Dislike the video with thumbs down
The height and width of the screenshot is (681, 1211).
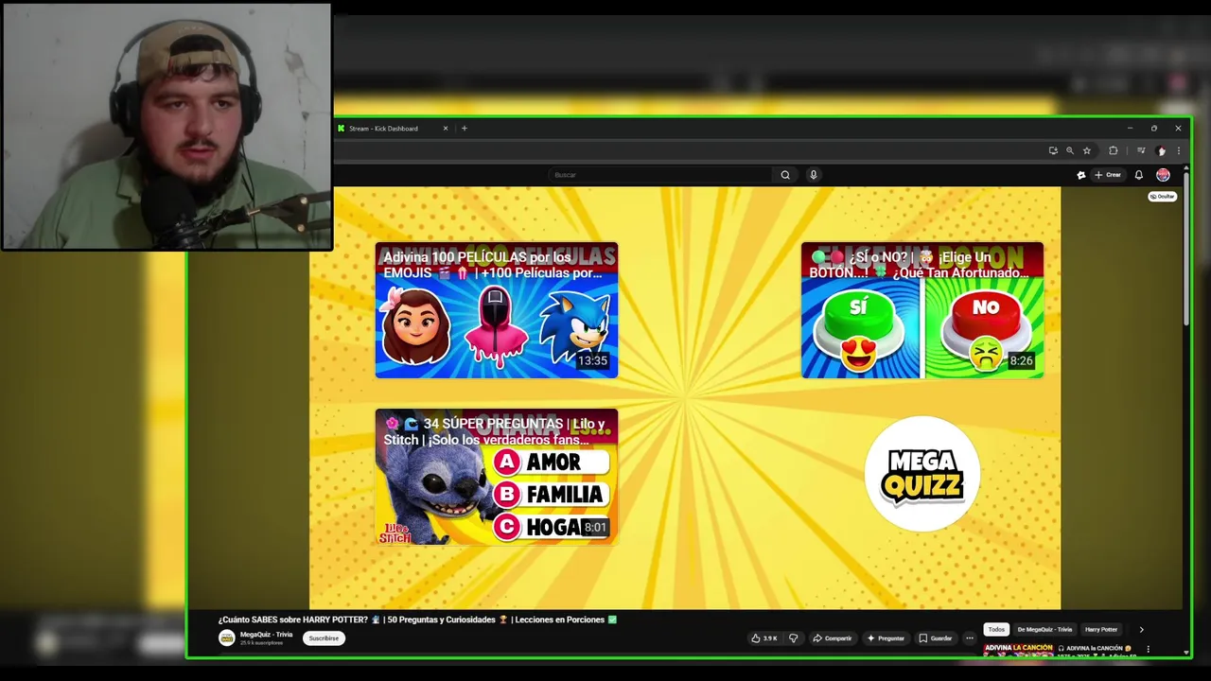(x=794, y=638)
